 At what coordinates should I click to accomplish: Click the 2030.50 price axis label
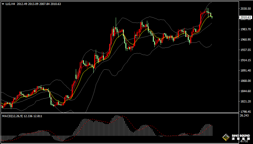click(x=246, y=9)
